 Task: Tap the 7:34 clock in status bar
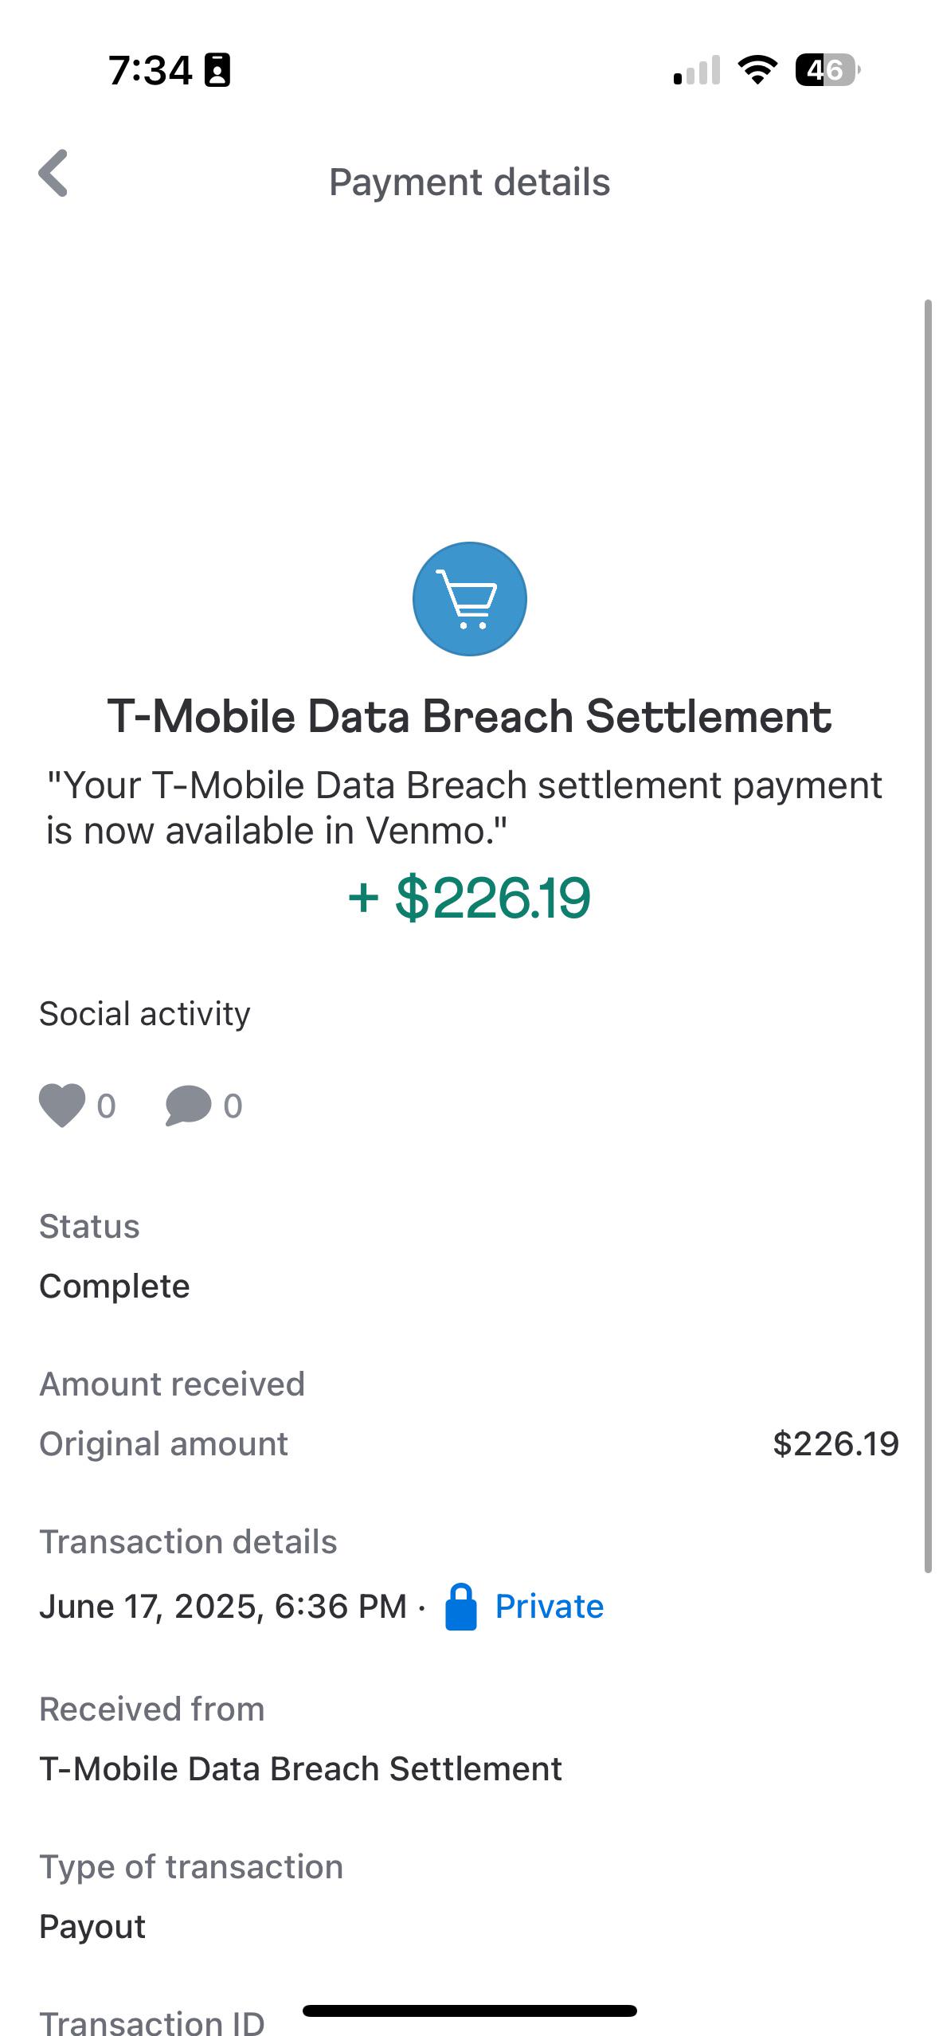tap(150, 70)
